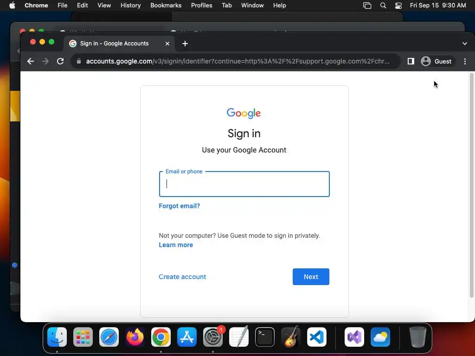Open the File menu
Screen dimensions: 475x356
[63, 6]
